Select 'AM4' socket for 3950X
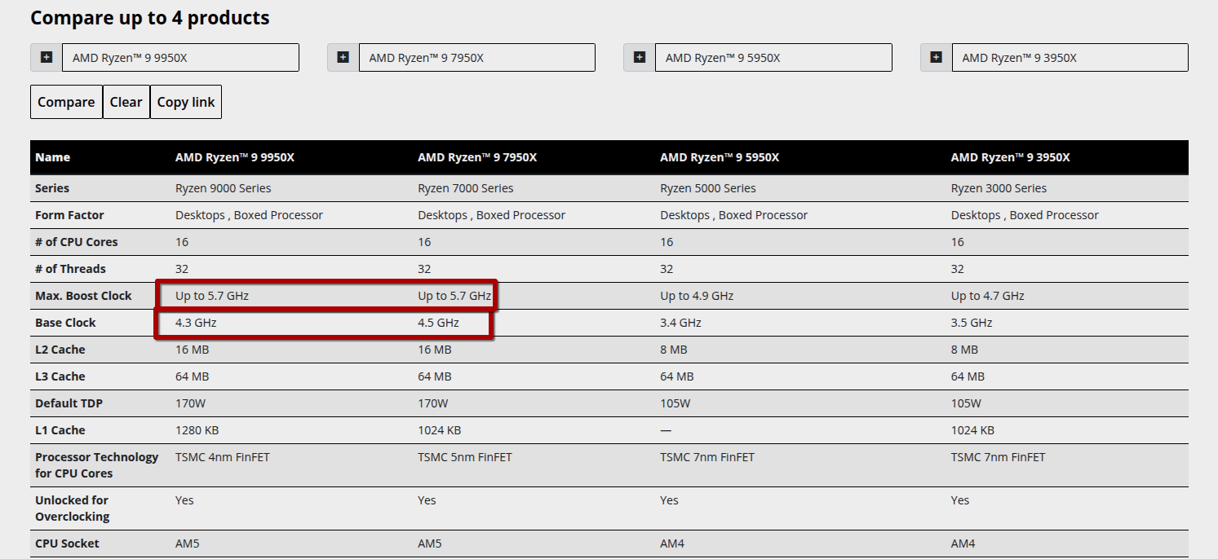Viewport: 1218px width, 559px height. point(963,544)
